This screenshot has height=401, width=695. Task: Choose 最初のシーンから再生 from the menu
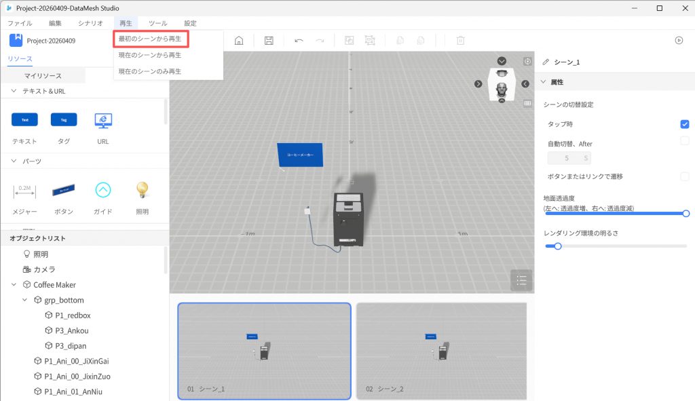(x=151, y=39)
